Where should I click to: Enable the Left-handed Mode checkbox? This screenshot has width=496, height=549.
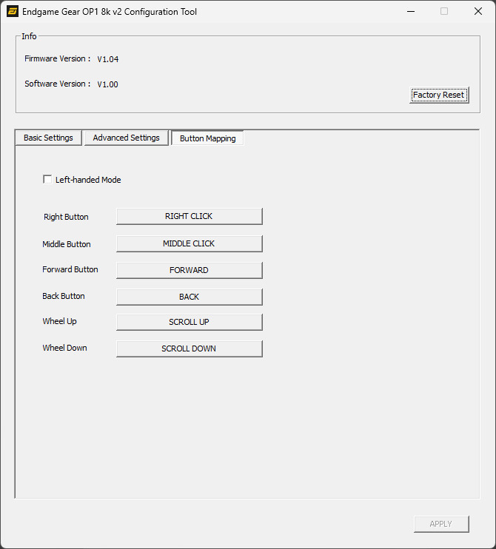48,180
